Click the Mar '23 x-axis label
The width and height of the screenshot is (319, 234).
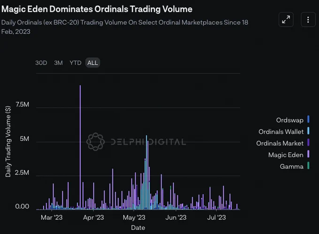(52, 217)
